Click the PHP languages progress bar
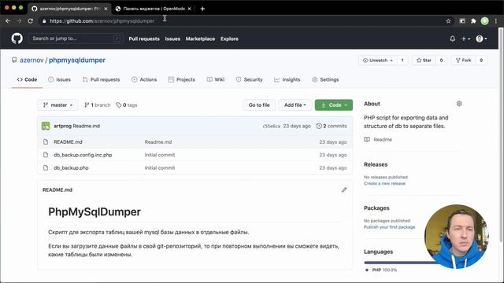Image resolution: width=504 pixels, height=283 pixels. 400,263
